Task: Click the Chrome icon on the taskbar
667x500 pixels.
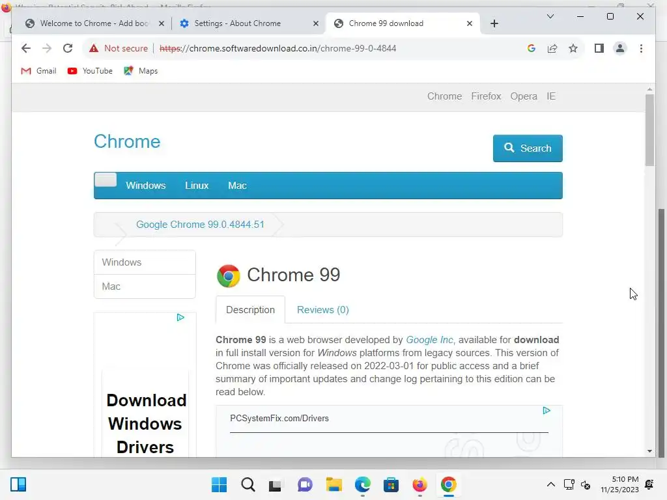Action: (448, 484)
